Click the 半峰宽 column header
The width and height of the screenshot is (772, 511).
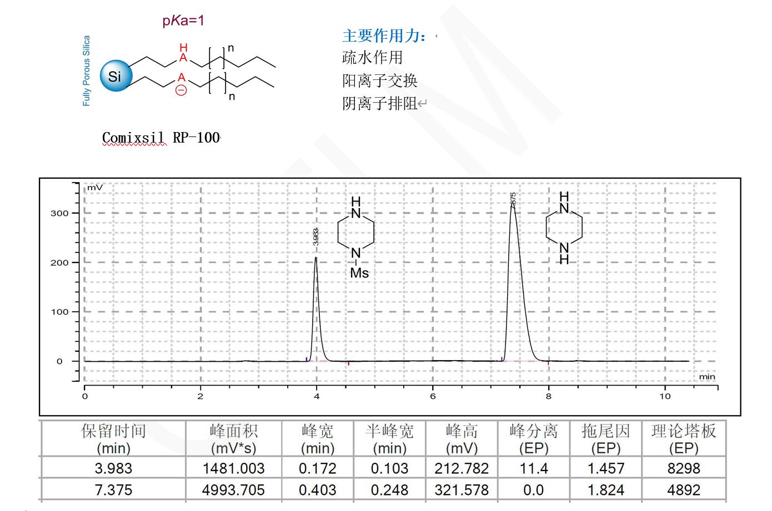pyautogui.click(x=389, y=439)
